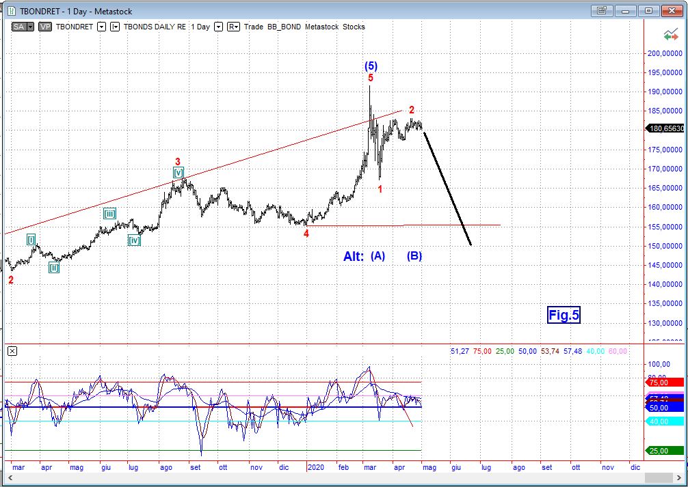Viewport: 688px width, 487px height.
Task: Select the thick black projection trendline
Action: [x=447, y=188]
